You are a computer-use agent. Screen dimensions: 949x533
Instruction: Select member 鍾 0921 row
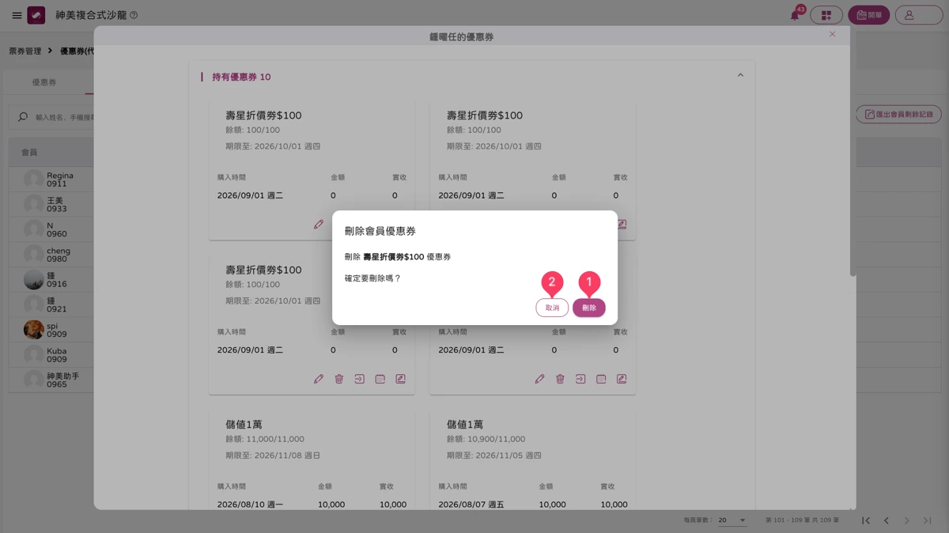pyautogui.click(x=51, y=304)
